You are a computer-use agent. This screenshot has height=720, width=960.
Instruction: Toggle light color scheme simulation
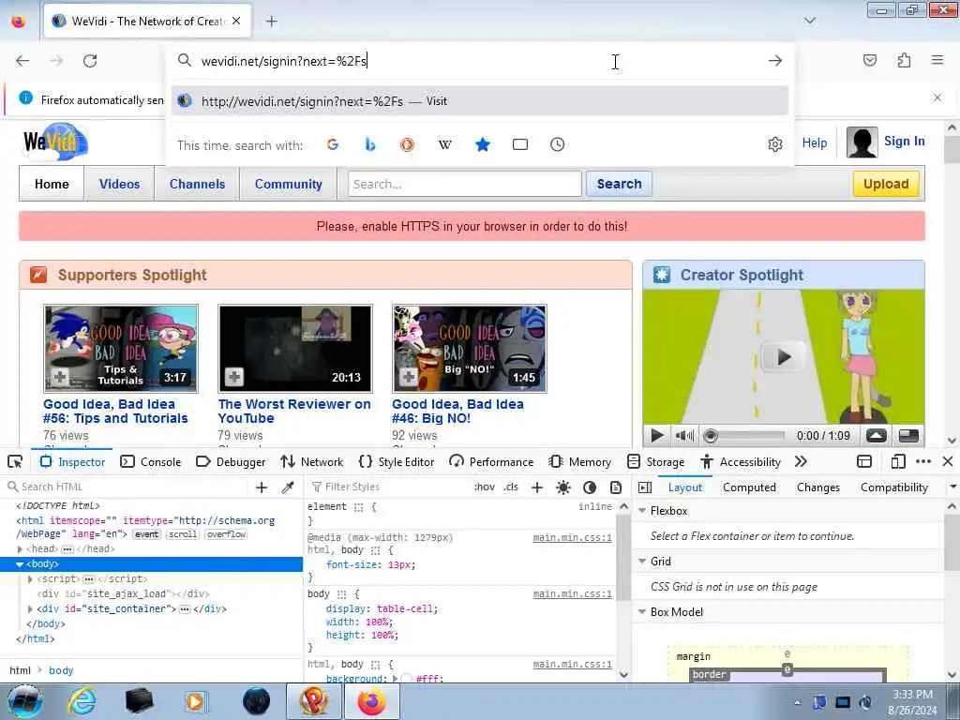tap(563, 487)
